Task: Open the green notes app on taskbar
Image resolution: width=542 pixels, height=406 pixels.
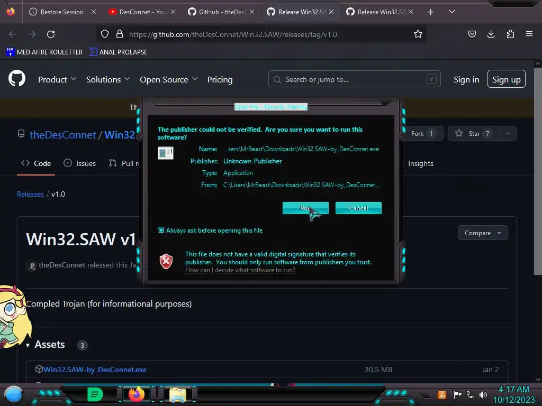Action: [x=95, y=394]
